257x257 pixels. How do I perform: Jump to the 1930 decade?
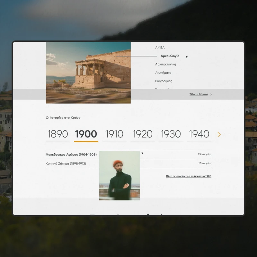click(171, 134)
